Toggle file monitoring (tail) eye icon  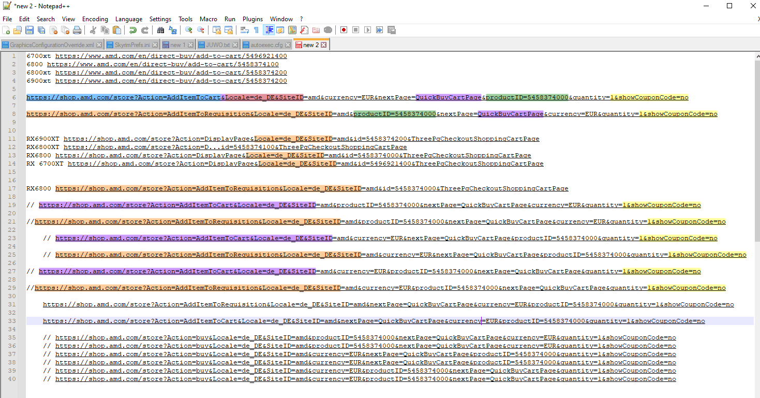tap(328, 30)
